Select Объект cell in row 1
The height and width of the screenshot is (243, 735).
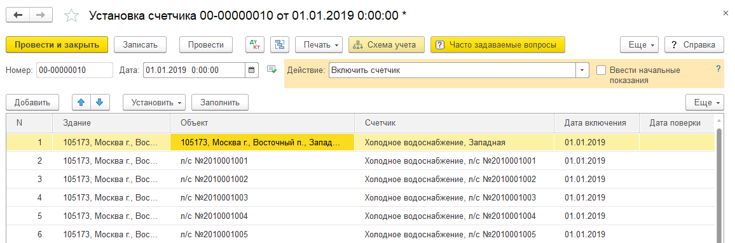(262, 142)
